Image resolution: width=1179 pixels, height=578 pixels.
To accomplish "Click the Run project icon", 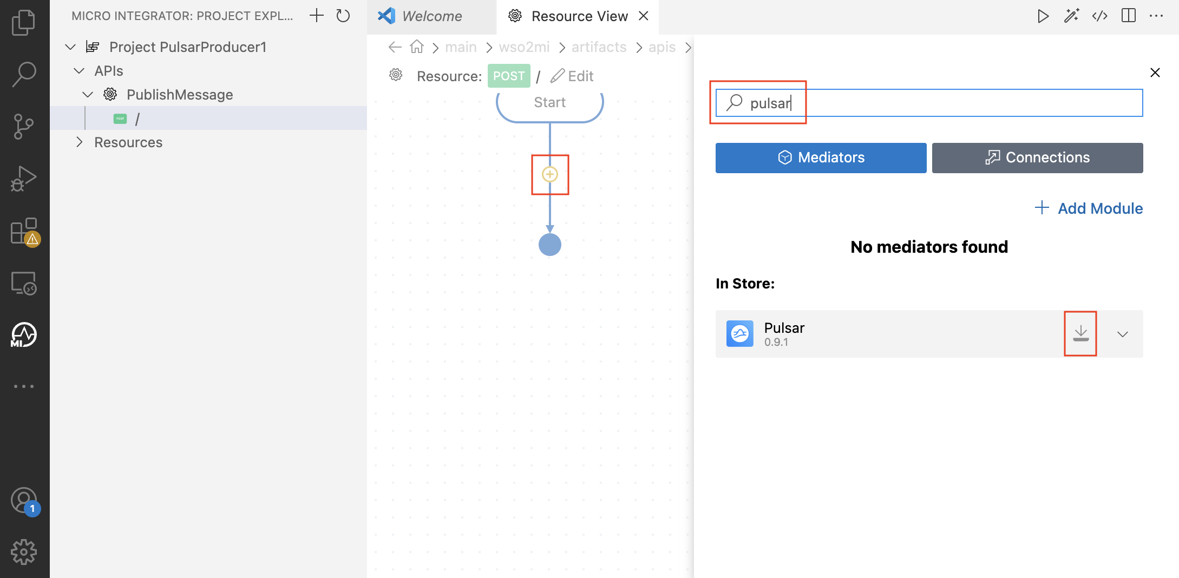I will click(x=1043, y=16).
